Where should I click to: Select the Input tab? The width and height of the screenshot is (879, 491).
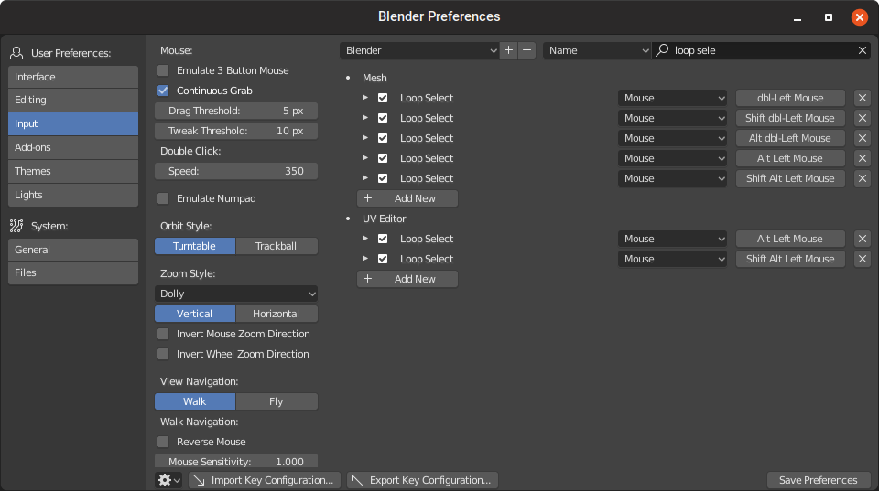pos(73,123)
